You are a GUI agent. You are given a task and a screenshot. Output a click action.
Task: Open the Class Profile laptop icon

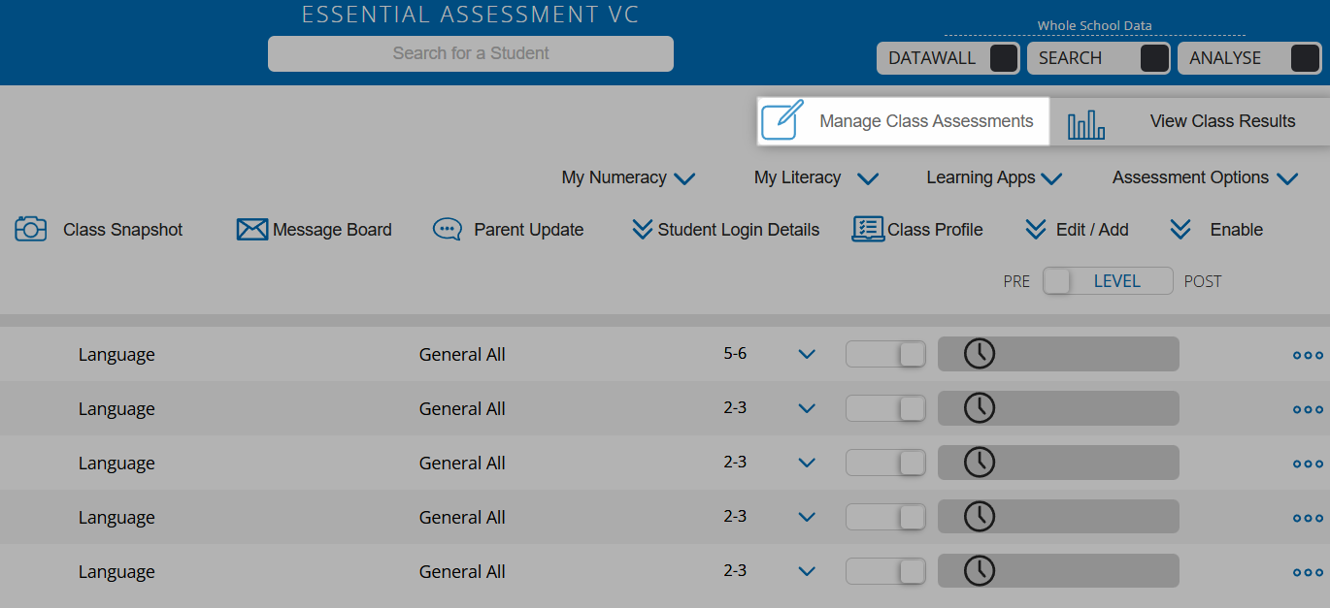click(868, 230)
